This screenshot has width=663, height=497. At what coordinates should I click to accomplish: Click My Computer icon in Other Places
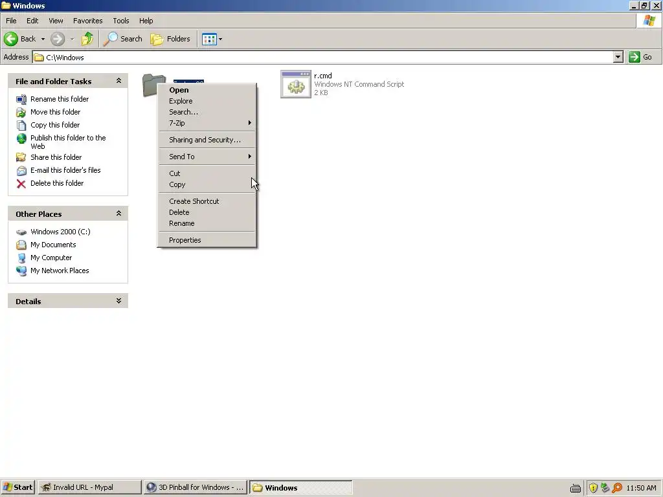tap(21, 258)
